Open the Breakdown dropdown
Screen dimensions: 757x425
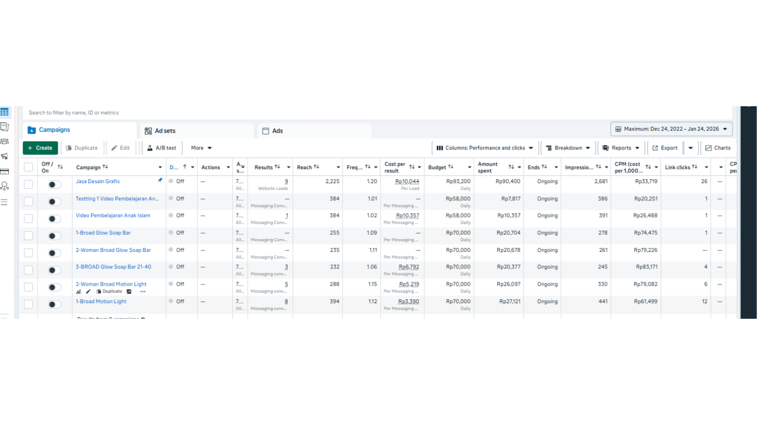(x=567, y=148)
